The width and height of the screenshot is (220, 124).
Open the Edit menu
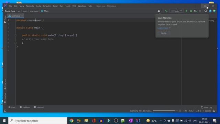coord(15,6)
